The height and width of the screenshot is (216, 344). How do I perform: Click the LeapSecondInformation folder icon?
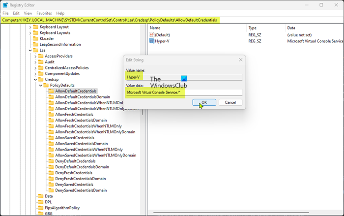(x=35, y=44)
